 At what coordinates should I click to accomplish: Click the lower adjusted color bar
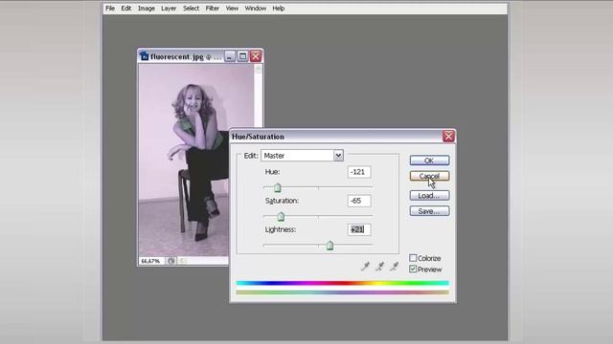pyautogui.click(x=343, y=292)
